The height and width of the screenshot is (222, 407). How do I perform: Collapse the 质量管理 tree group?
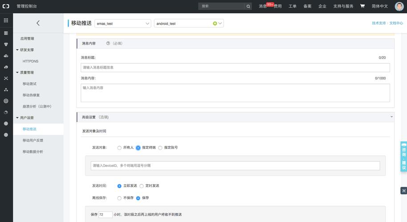click(17, 72)
